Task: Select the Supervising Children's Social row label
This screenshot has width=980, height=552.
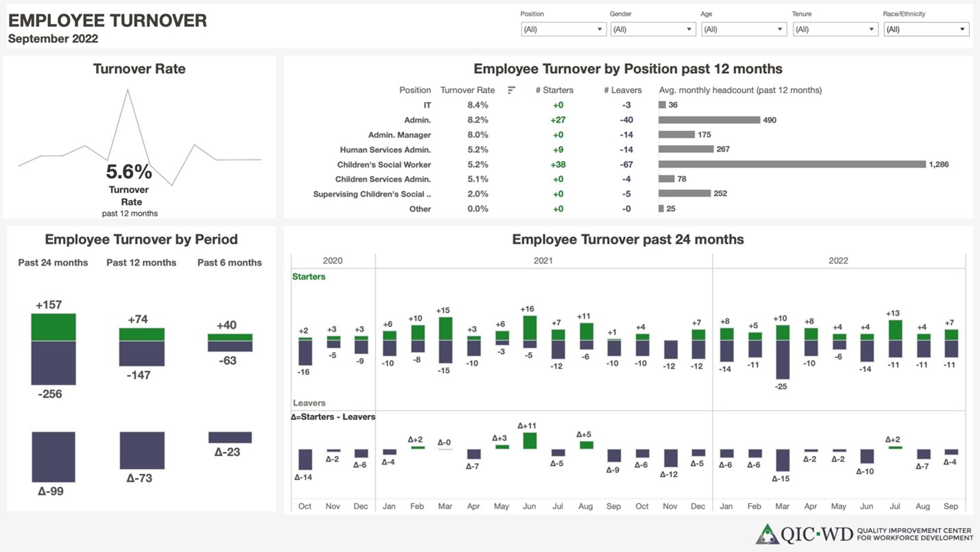Action: tap(372, 194)
